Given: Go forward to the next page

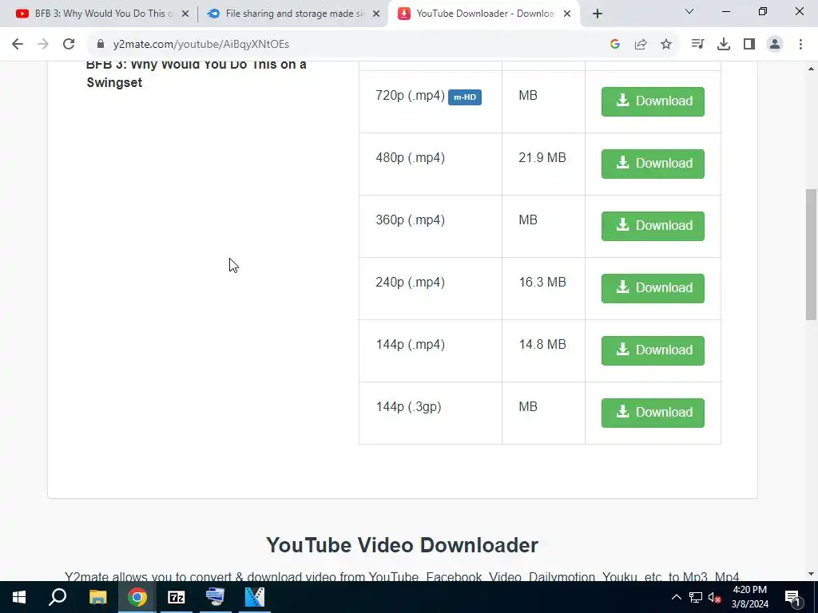Looking at the screenshot, I should pyautogui.click(x=43, y=45).
